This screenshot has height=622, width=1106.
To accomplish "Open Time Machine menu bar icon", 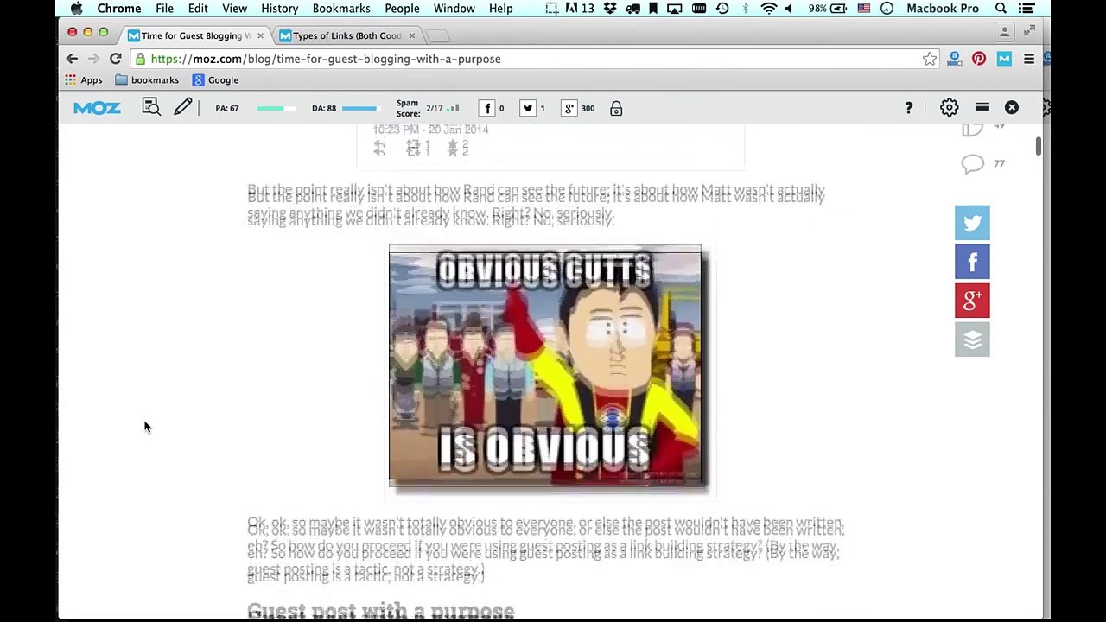I will (x=722, y=9).
